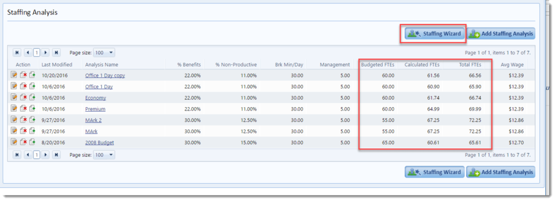Open the 2008 Budget analysis link
This screenshot has width=555, height=201.
pyautogui.click(x=100, y=142)
